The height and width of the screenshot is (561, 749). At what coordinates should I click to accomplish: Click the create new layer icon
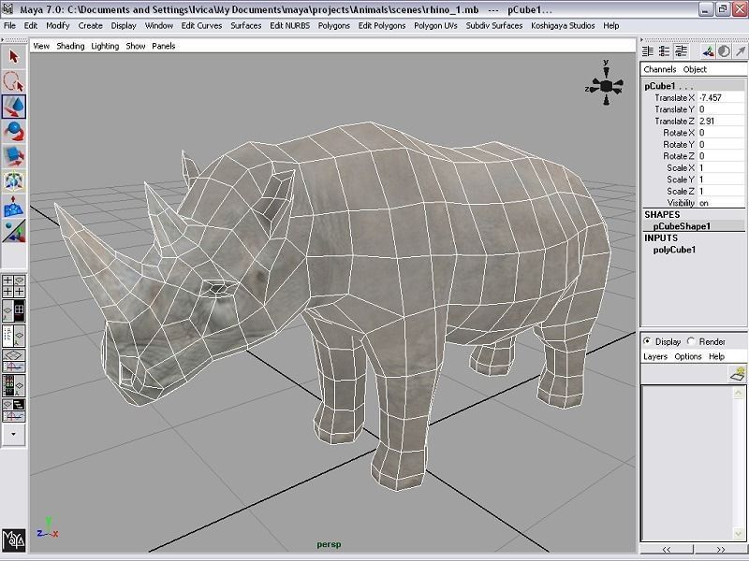(739, 374)
